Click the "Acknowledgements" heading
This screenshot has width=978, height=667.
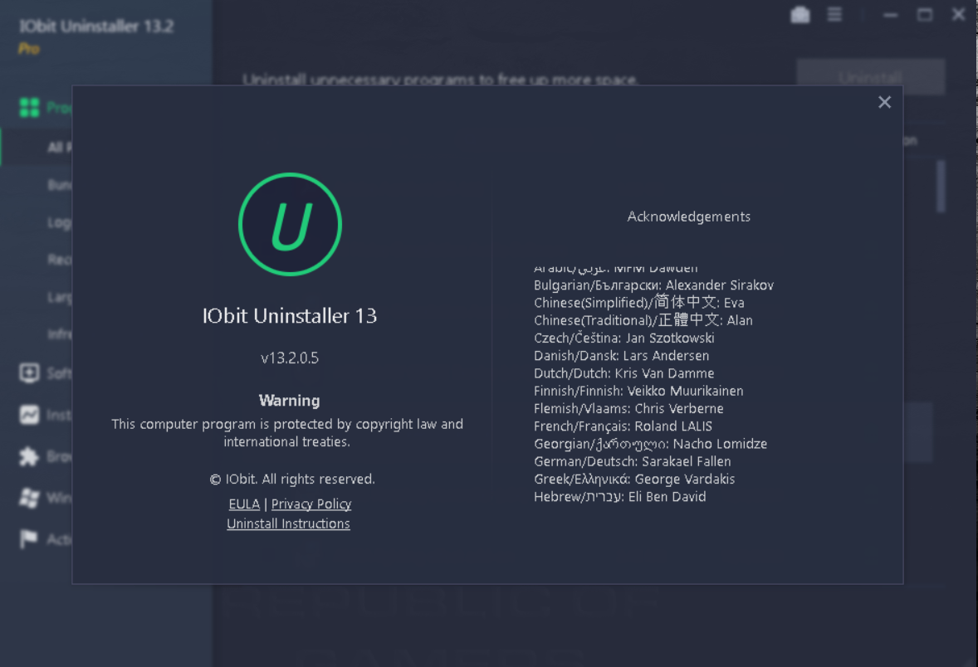pos(688,217)
